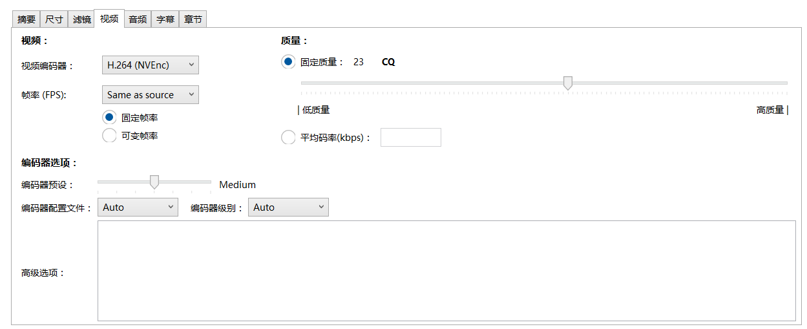The width and height of the screenshot is (807, 329).
Task: Open the 编码器配置文件 Auto dropdown
Action: click(x=138, y=207)
